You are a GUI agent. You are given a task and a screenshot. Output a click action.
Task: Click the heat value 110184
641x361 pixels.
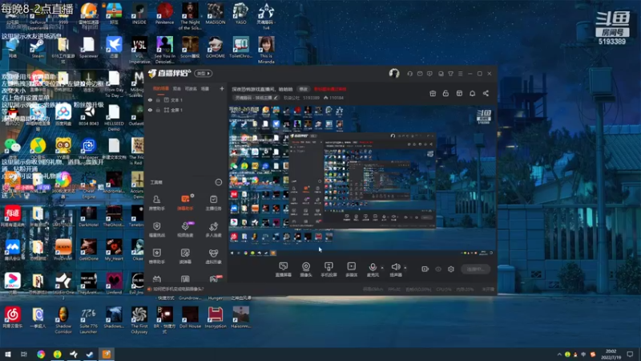click(333, 98)
